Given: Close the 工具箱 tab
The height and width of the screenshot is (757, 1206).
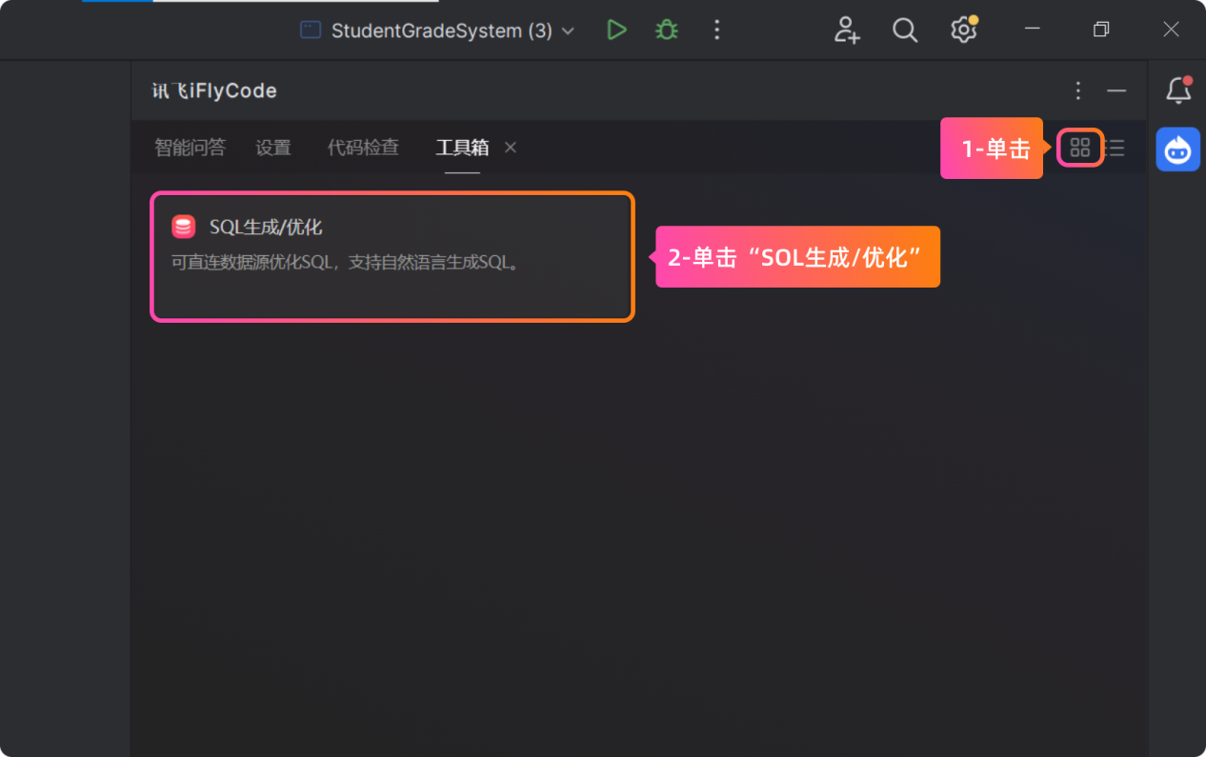Looking at the screenshot, I should (x=511, y=147).
